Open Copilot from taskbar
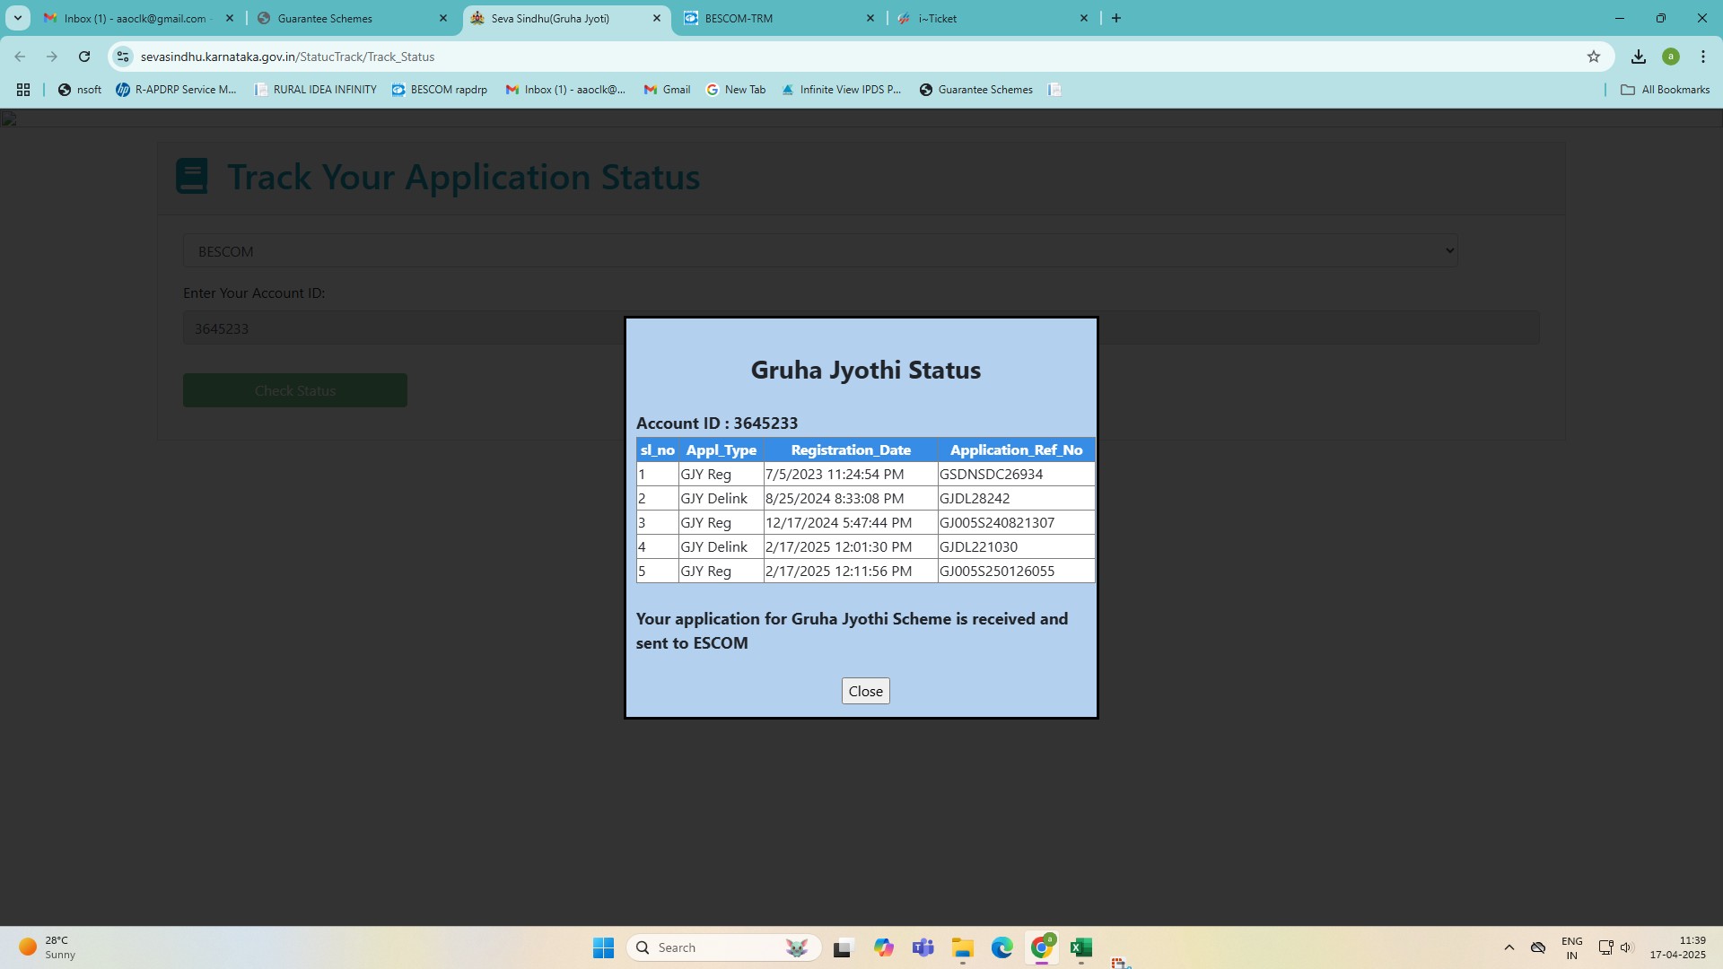 coord(884,947)
